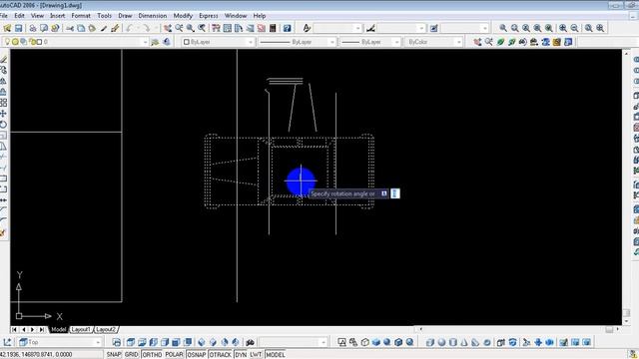Click the UCS icon in bottom toolbar
Screen dimensions: 639x359
tap(7, 342)
